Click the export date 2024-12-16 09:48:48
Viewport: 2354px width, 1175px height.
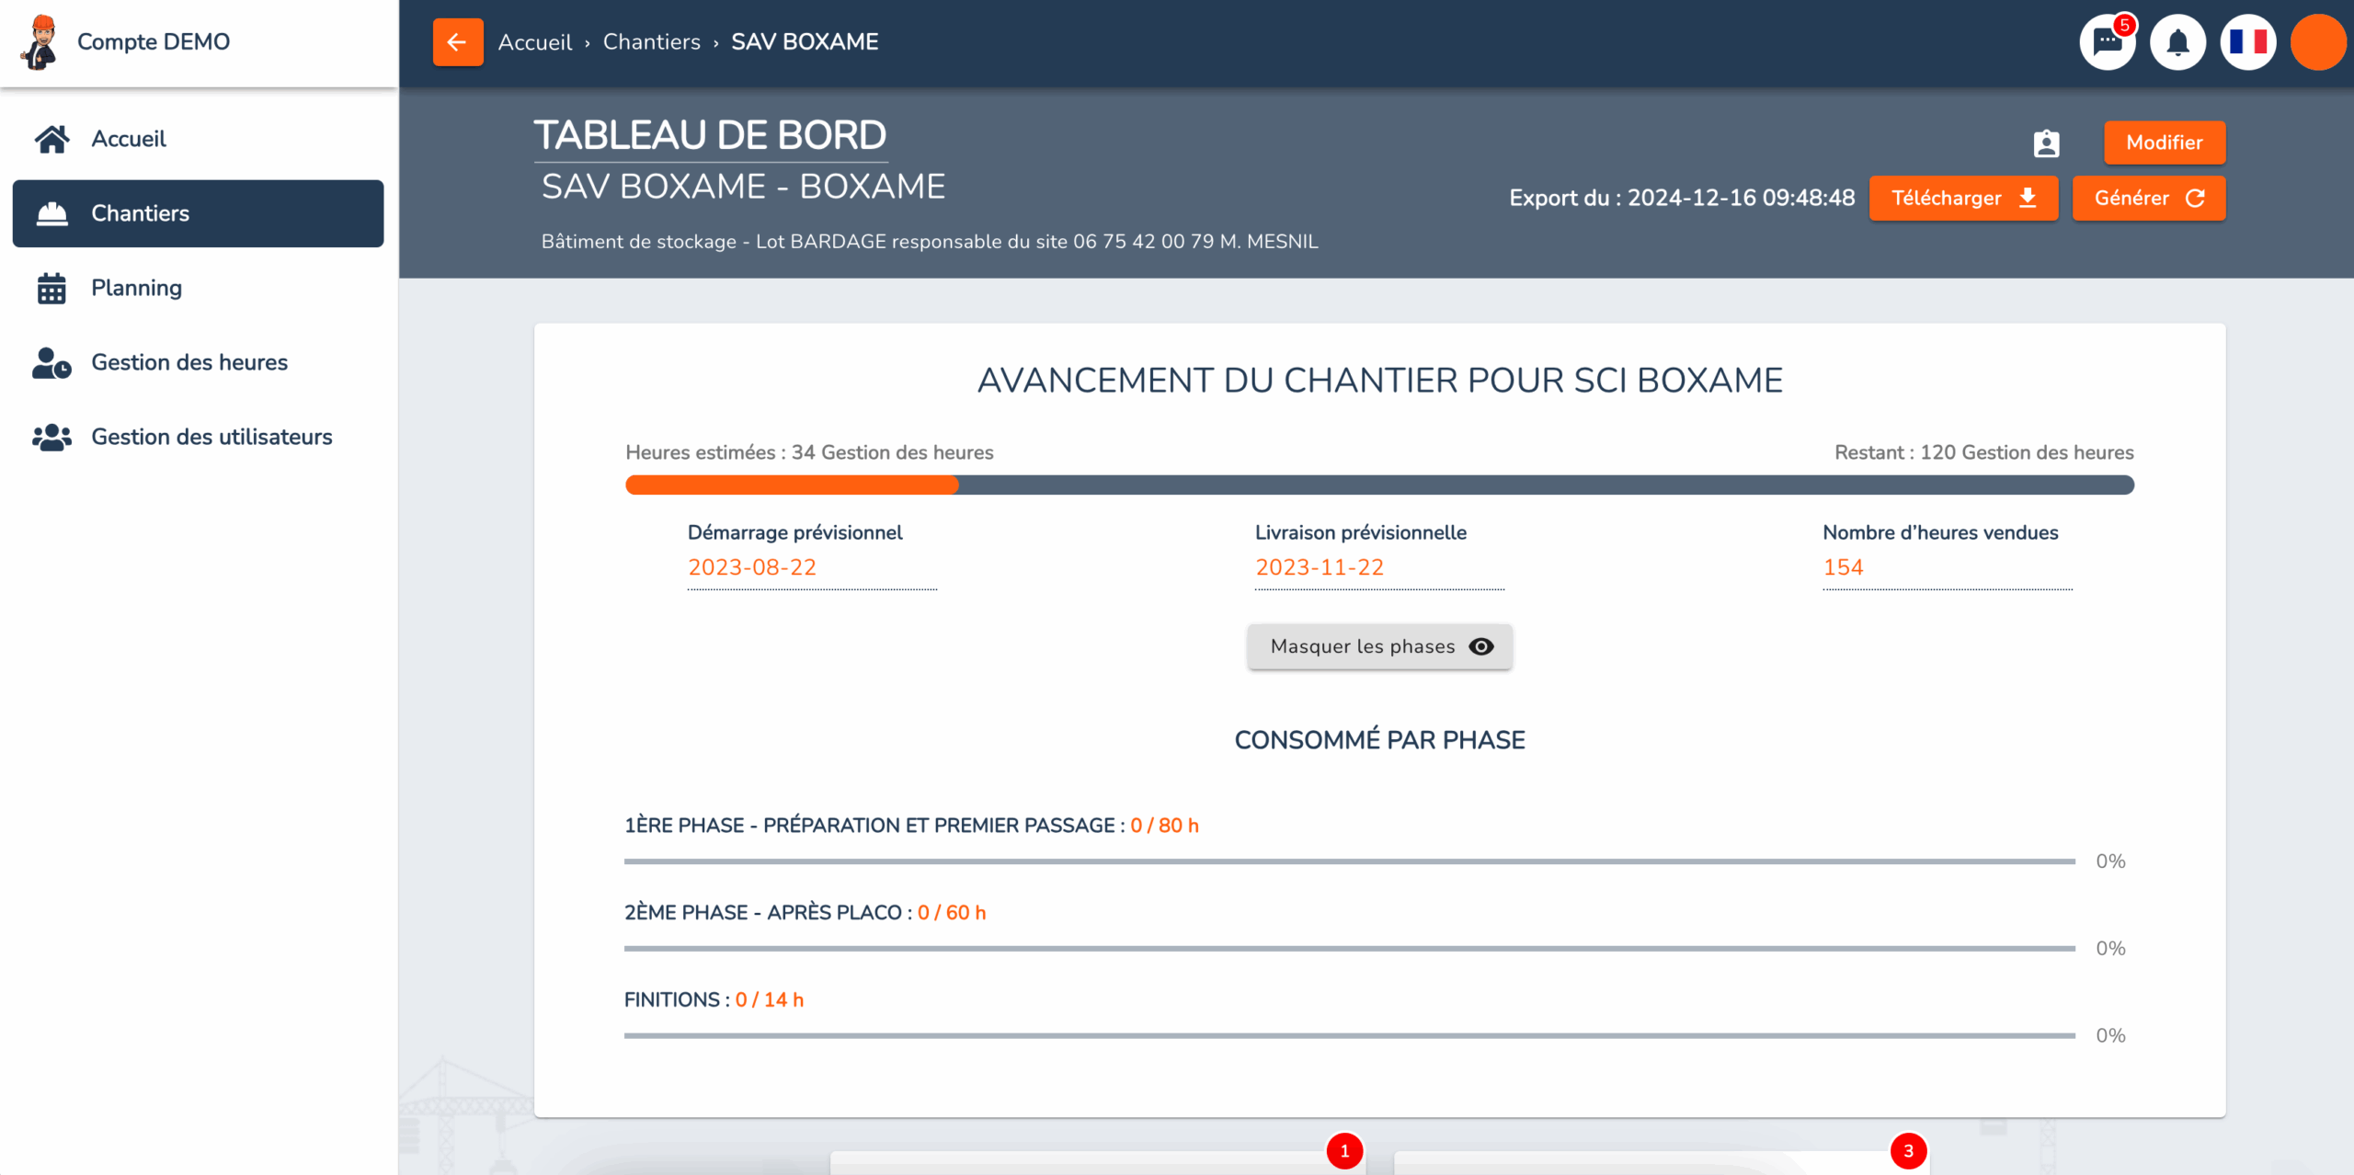pos(1741,199)
